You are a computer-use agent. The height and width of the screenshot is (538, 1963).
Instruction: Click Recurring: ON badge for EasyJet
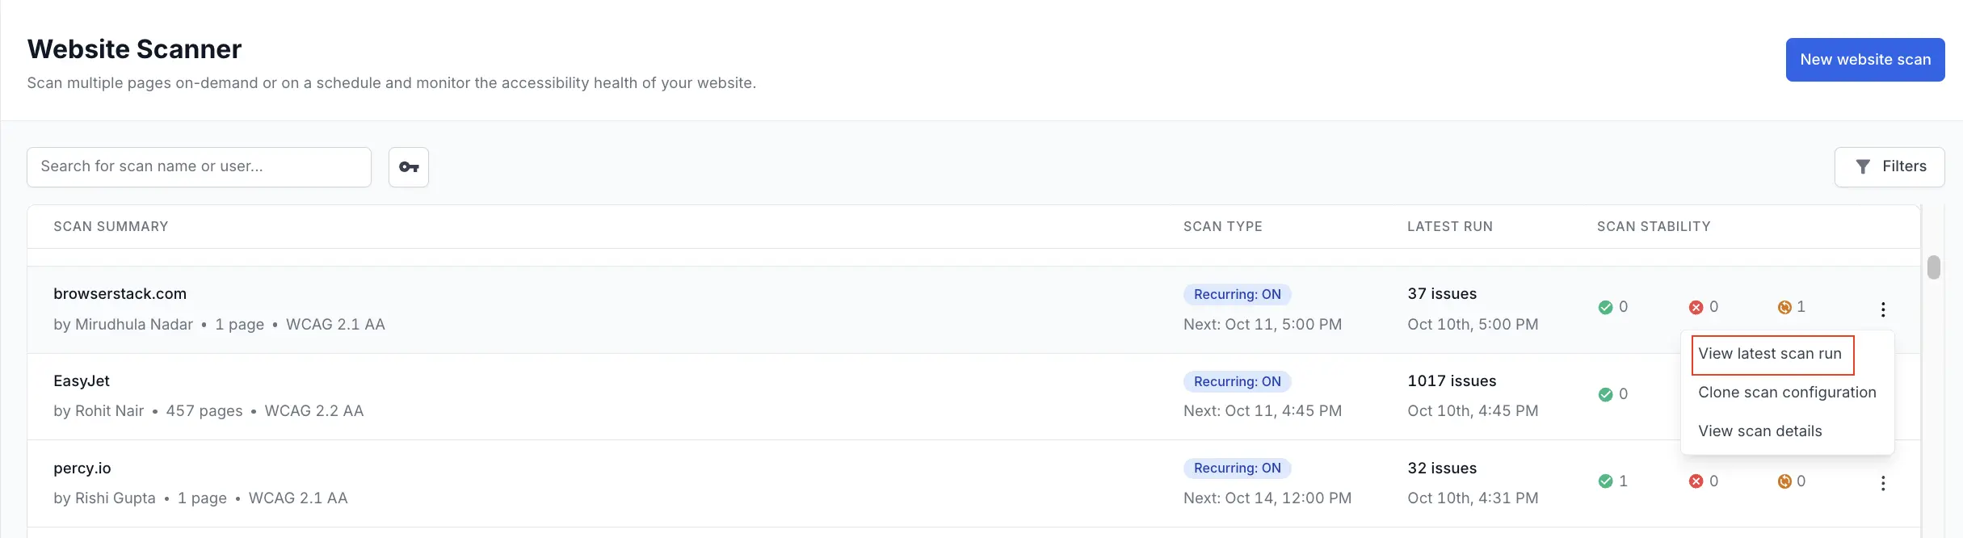[1237, 381]
